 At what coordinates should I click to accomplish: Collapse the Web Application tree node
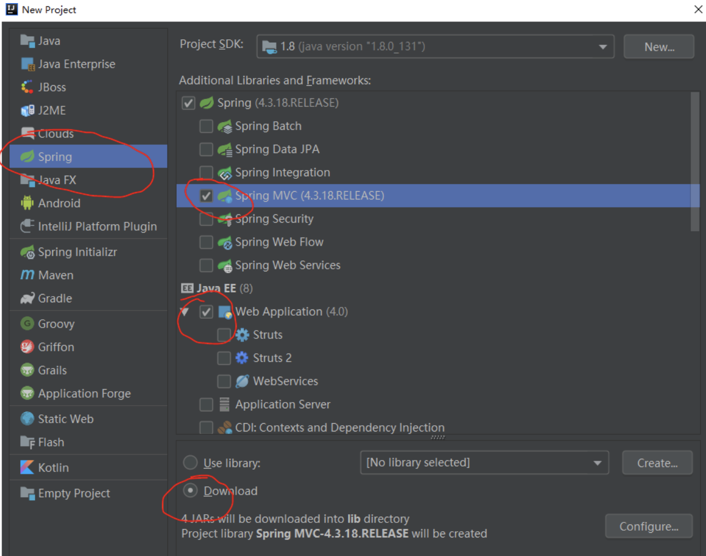(185, 312)
